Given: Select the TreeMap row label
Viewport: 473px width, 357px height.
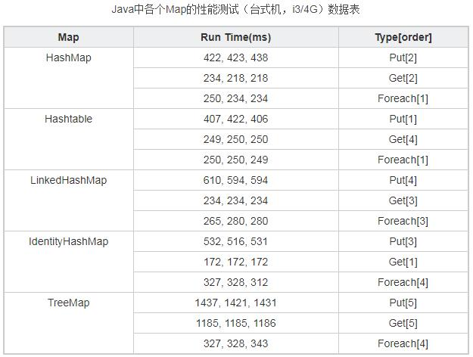Looking at the screenshot, I should pyautogui.click(x=68, y=303).
